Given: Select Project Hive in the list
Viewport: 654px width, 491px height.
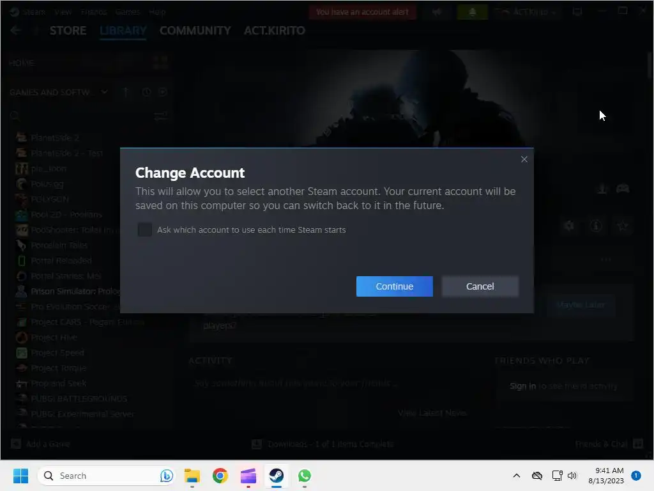Looking at the screenshot, I should 54,338.
